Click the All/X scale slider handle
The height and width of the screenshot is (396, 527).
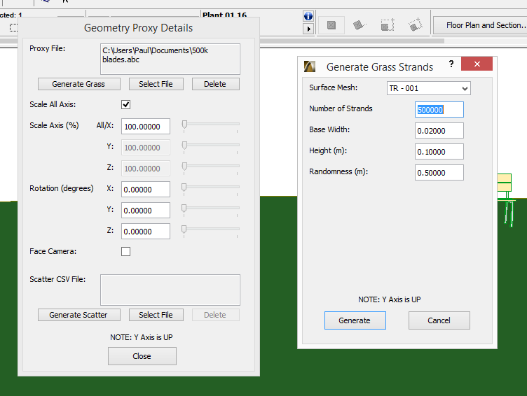[184, 125]
